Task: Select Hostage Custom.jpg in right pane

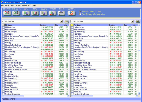Action: tap(81, 83)
